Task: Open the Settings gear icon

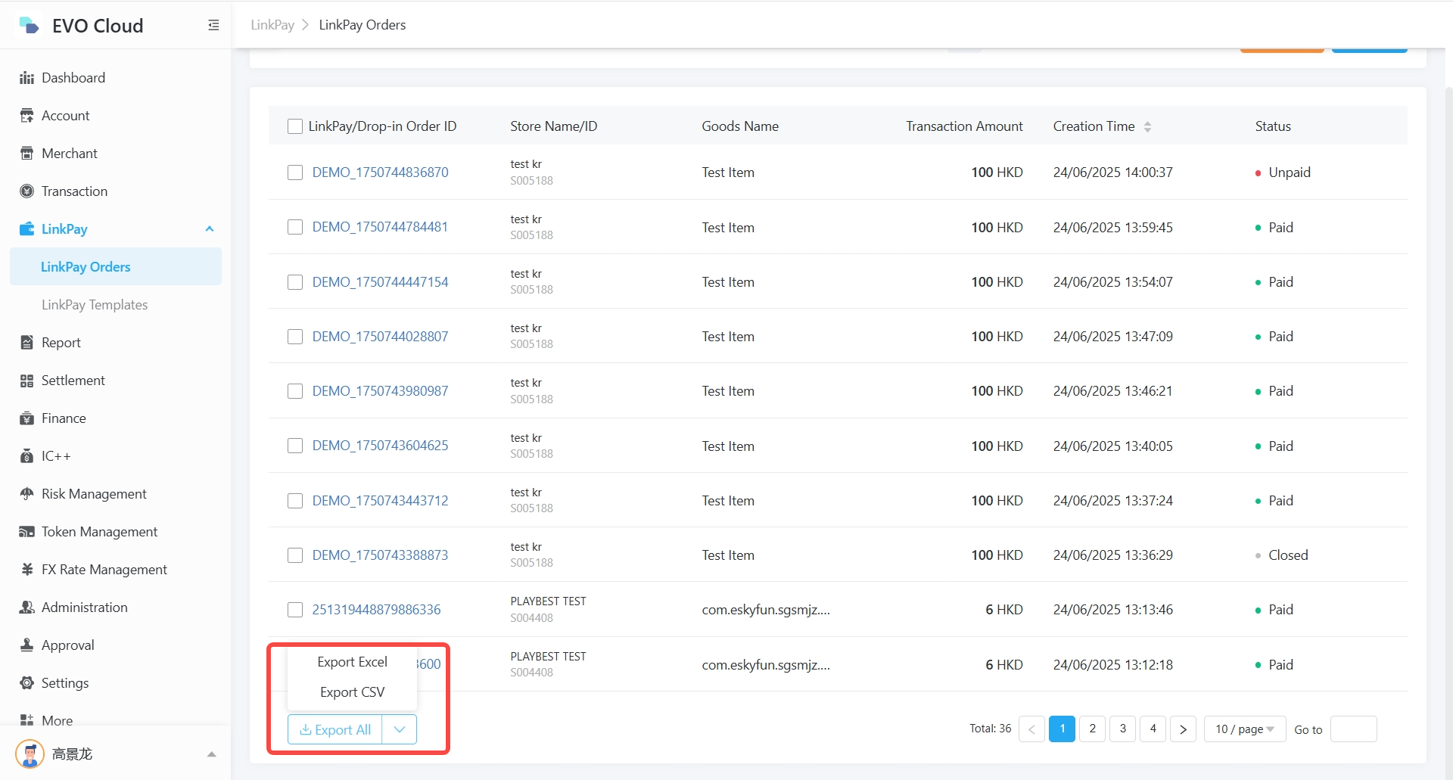Action: point(26,683)
